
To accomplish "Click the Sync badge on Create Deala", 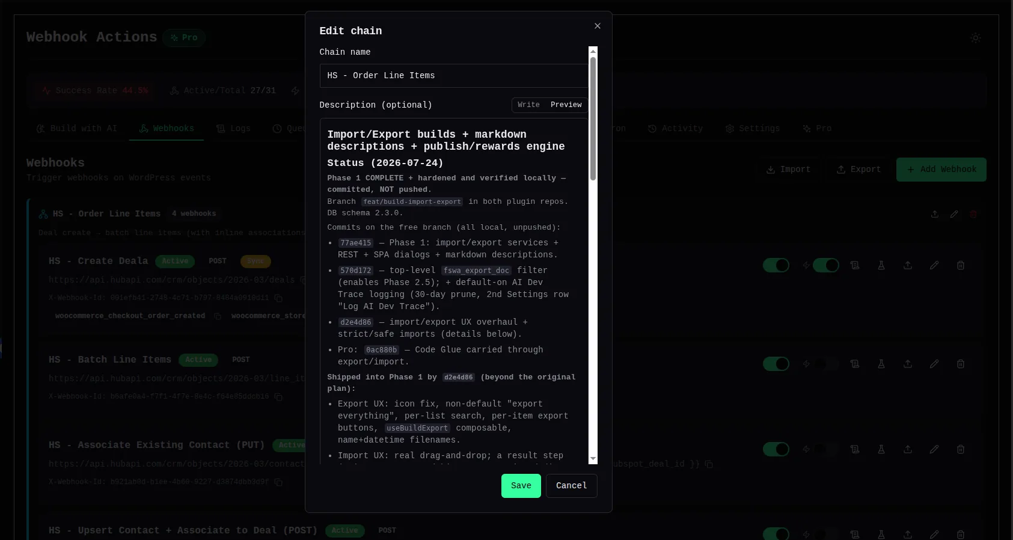I will [x=256, y=261].
